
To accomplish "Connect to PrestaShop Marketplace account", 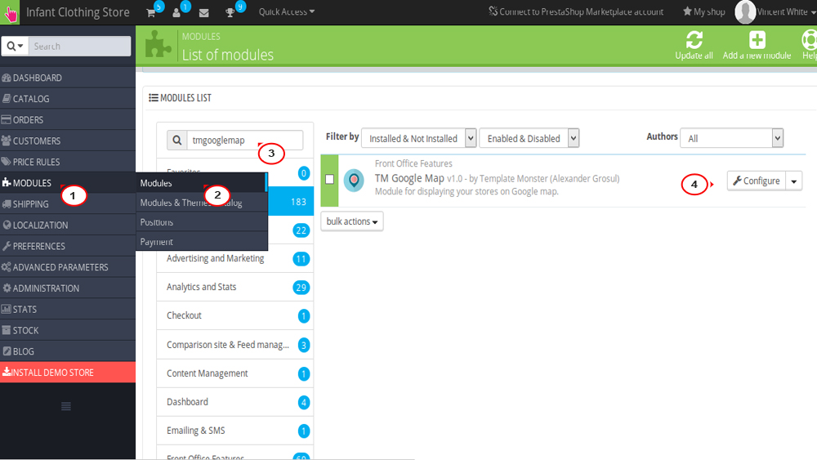I will click(576, 11).
